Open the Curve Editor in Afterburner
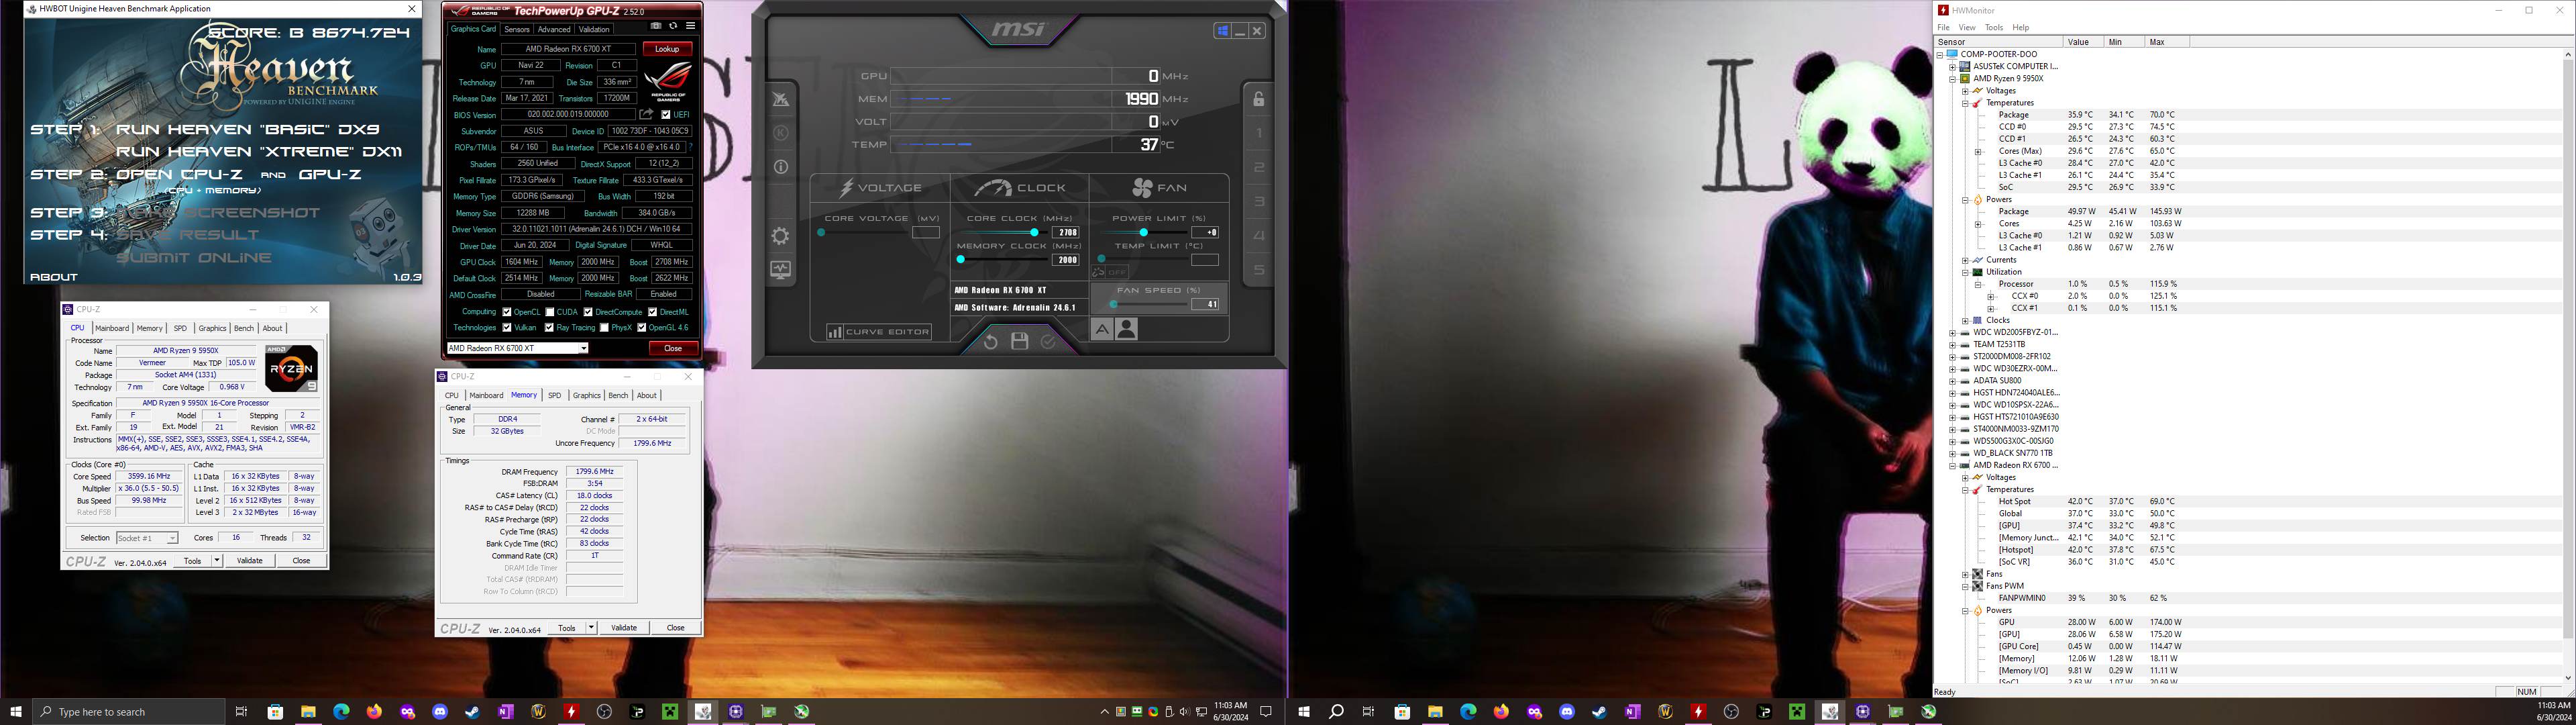The height and width of the screenshot is (725, 2576). pyautogui.click(x=879, y=332)
